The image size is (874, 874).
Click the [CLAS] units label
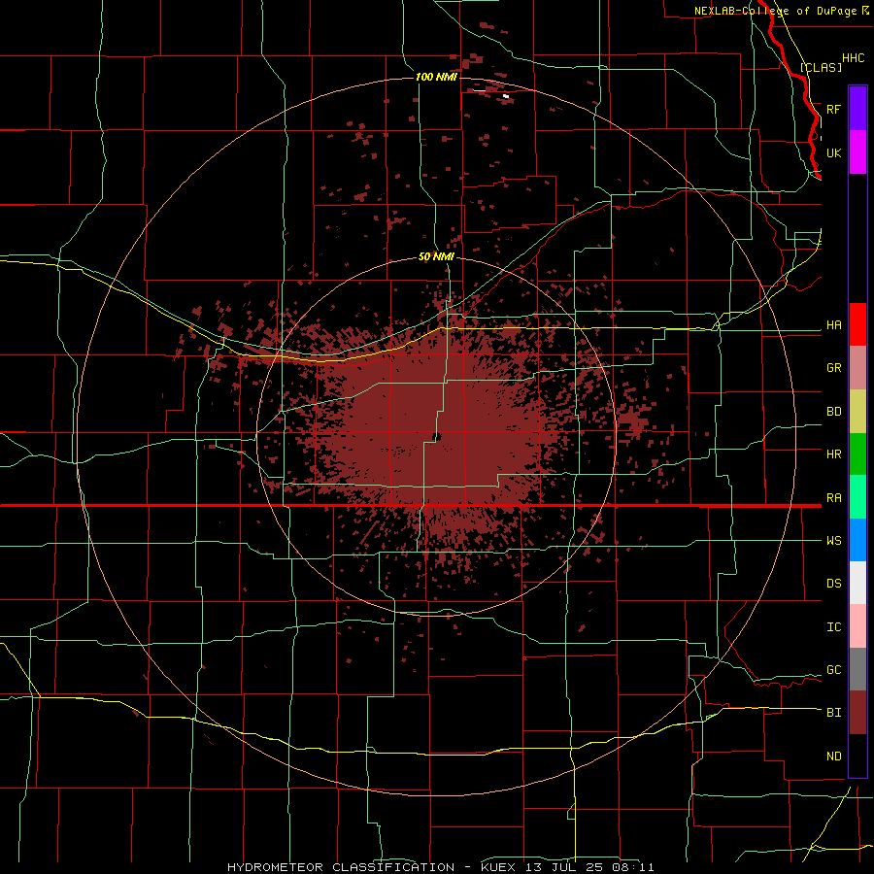(x=821, y=67)
